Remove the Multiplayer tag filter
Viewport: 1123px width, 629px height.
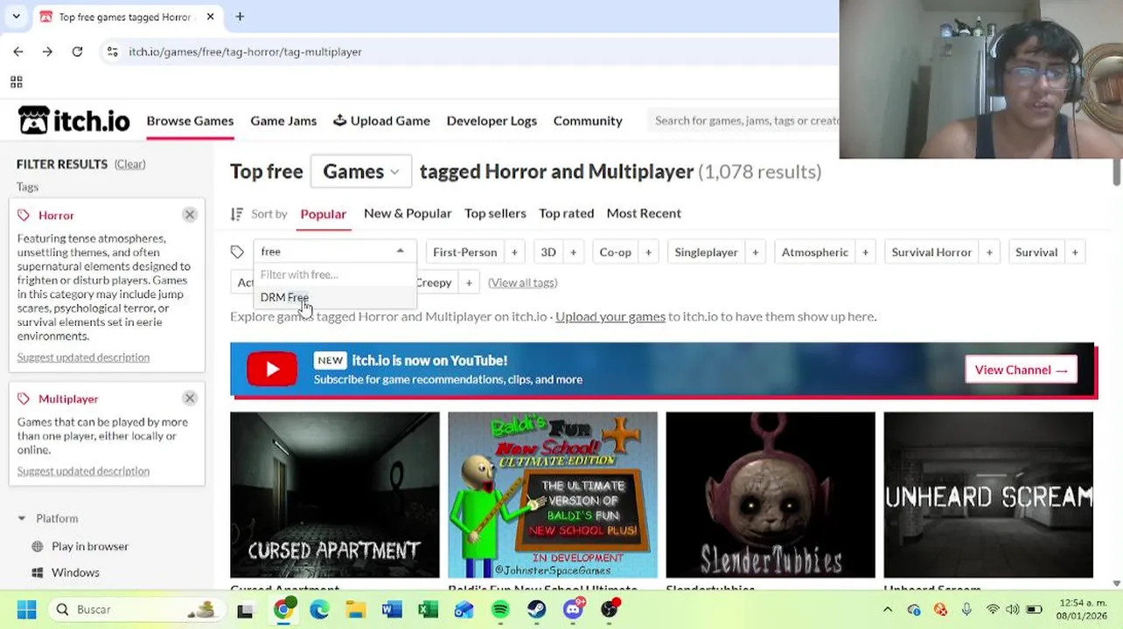190,398
